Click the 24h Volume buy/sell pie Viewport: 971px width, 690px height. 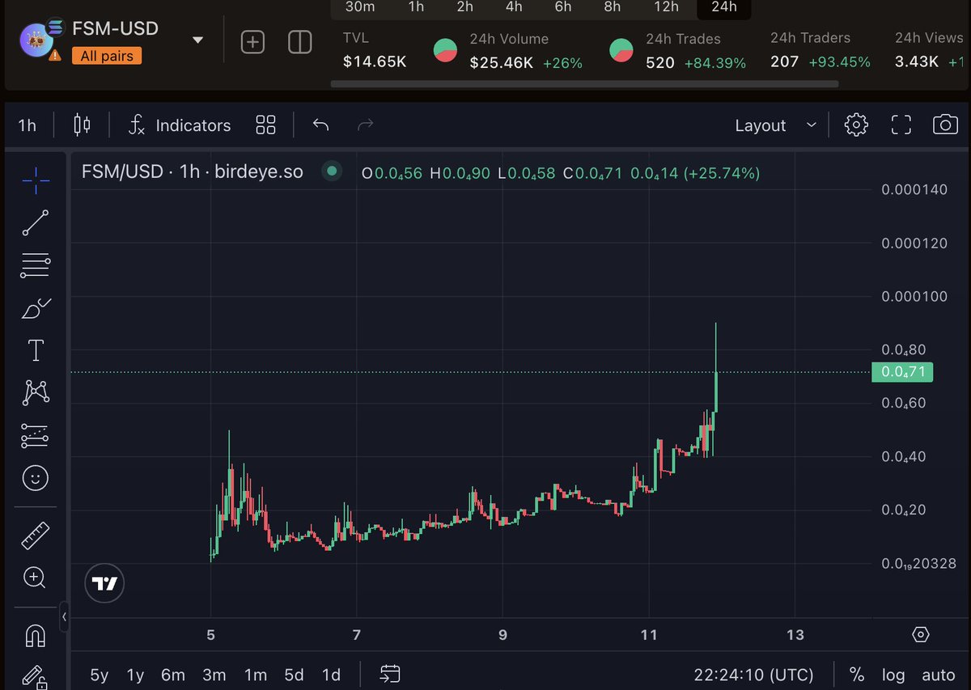(445, 50)
